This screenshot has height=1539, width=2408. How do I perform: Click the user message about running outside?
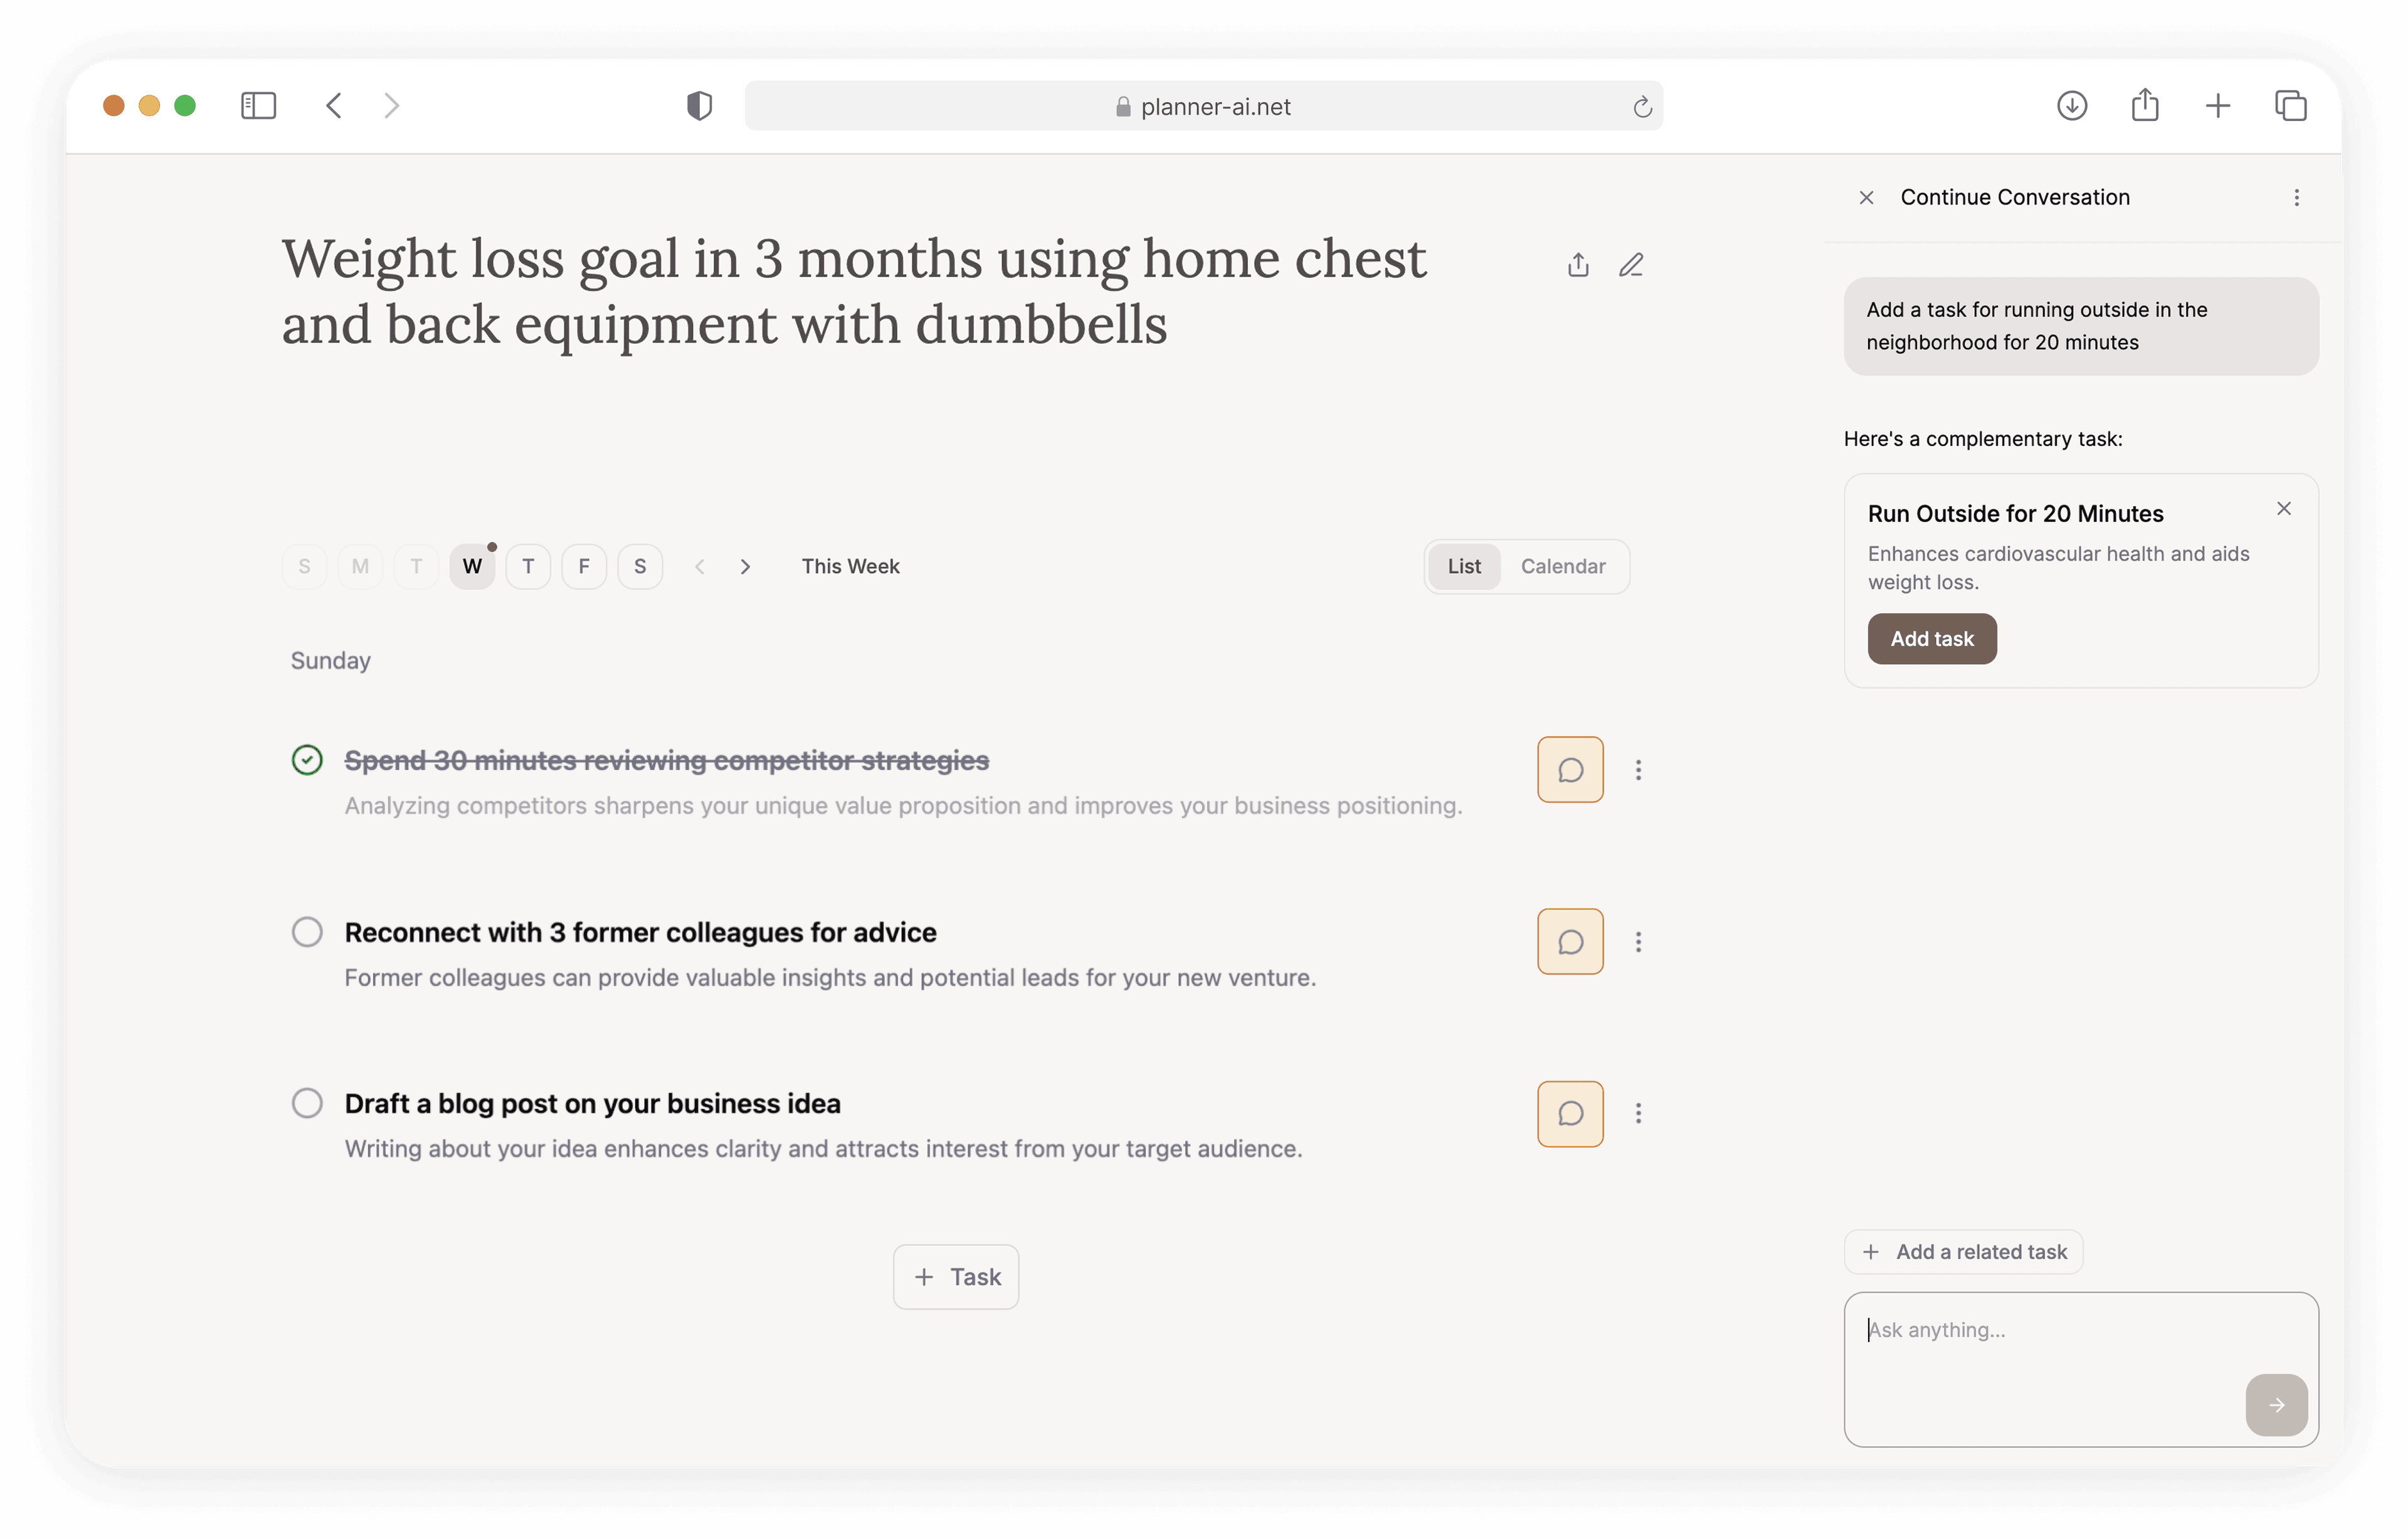[2080, 326]
